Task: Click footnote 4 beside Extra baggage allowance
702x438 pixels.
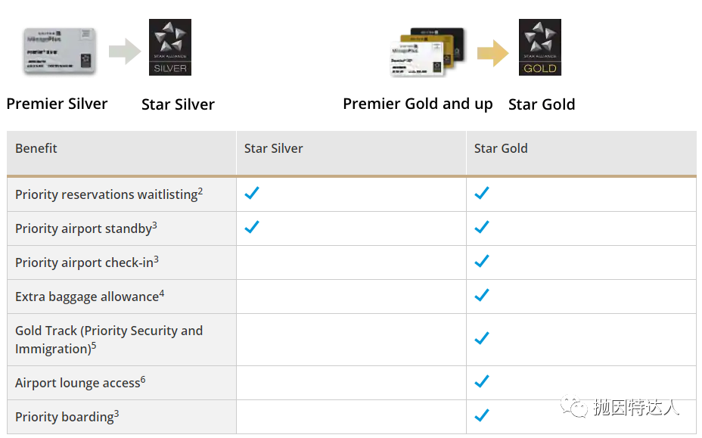Action: click(162, 293)
